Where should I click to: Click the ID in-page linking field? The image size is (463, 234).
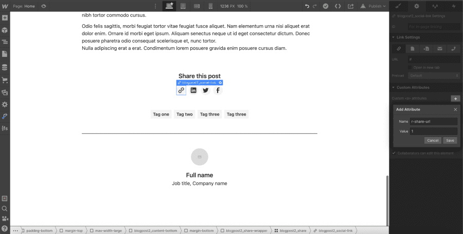[x=434, y=27]
